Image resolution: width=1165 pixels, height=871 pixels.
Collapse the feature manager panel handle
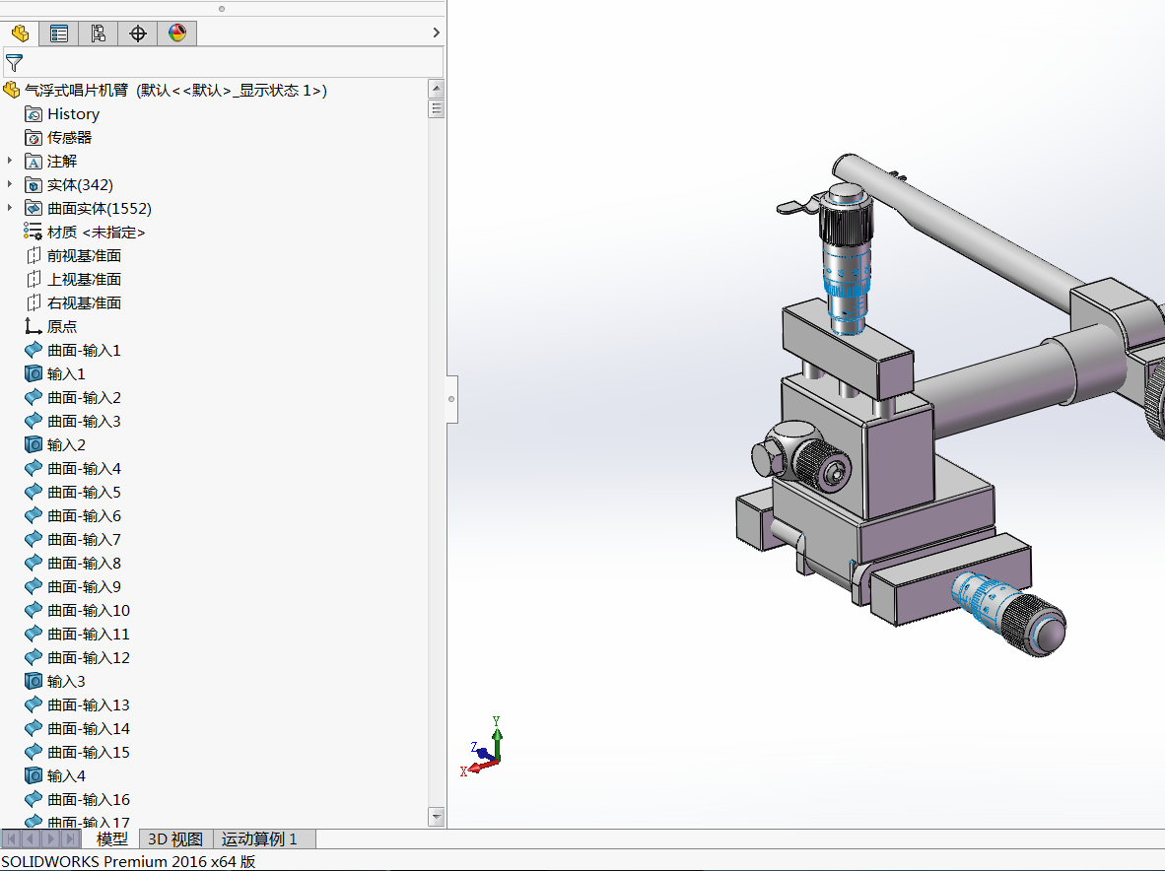coord(451,399)
